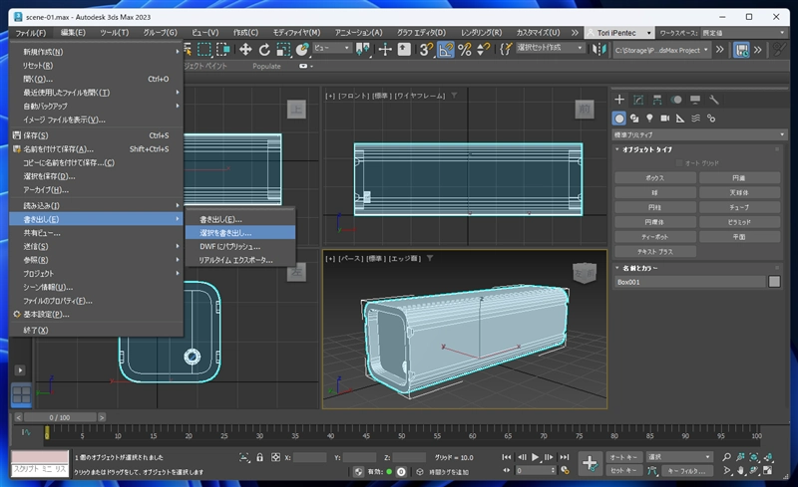The width and height of the screenshot is (798, 487).
Task: Open the Hierarchy tab in command panel
Action: coord(657,100)
